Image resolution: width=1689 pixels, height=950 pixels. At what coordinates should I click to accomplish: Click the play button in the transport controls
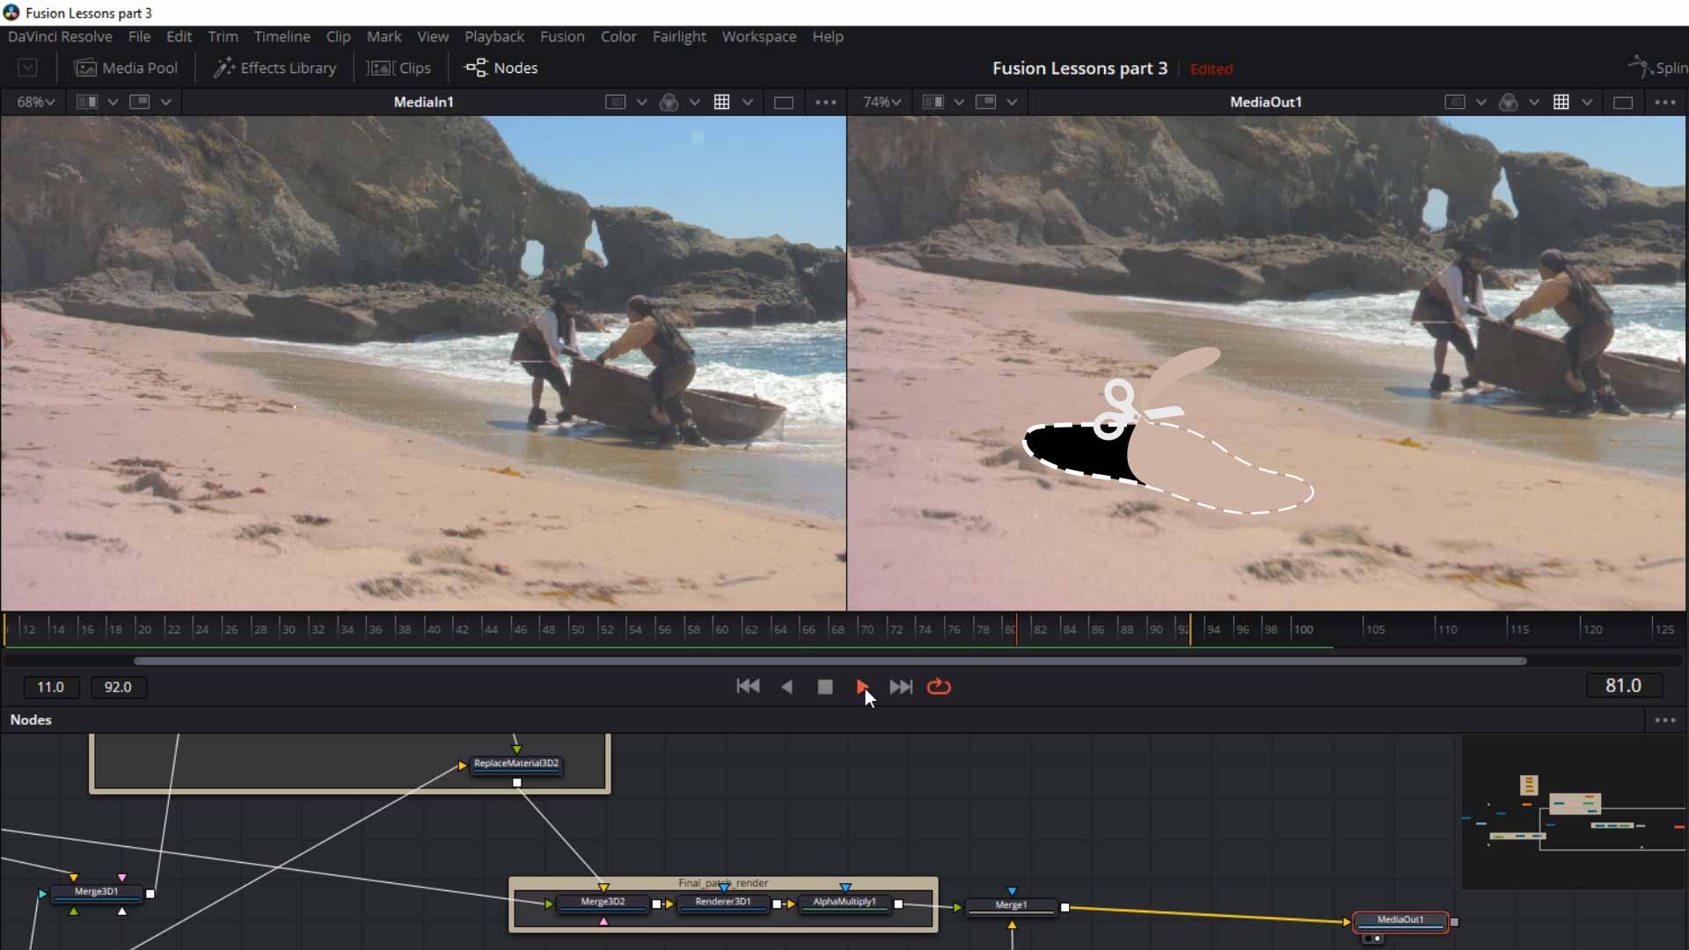(x=863, y=687)
